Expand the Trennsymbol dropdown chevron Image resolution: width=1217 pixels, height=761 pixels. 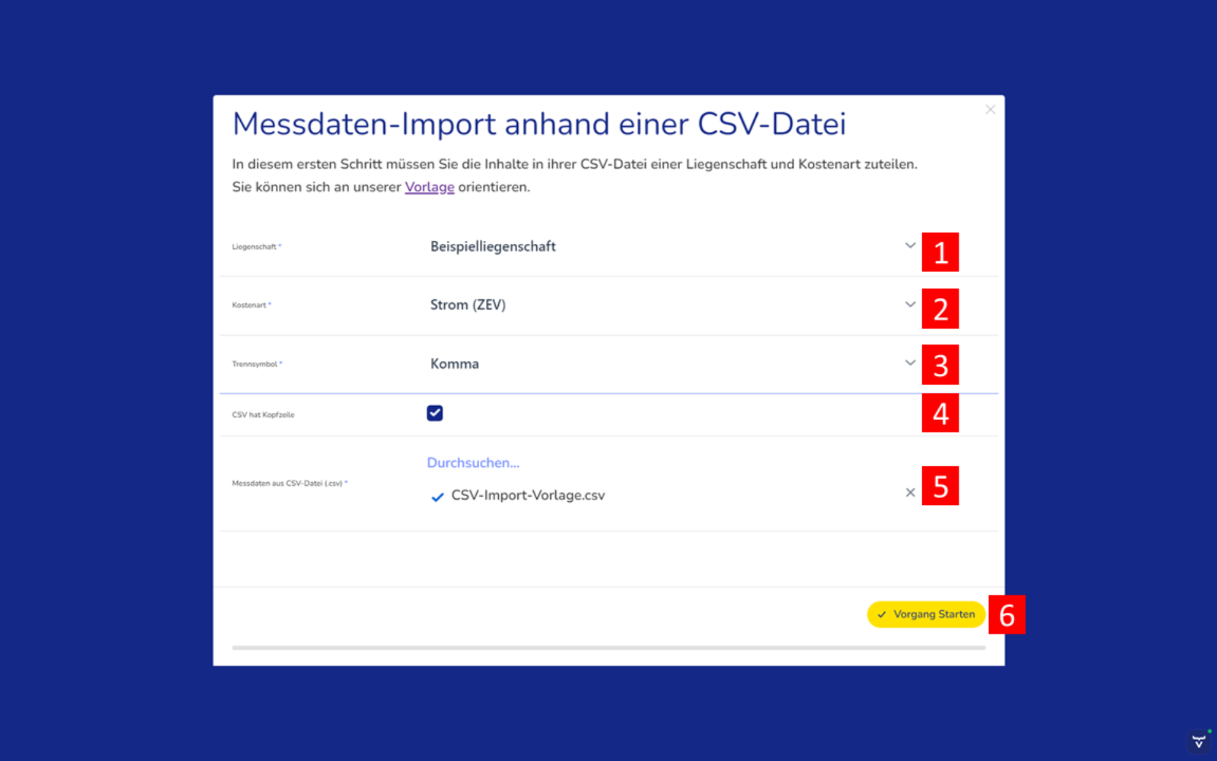pyautogui.click(x=910, y=363)
